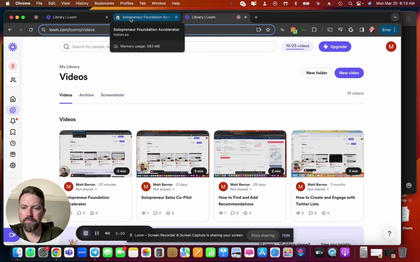
Task: Open the Bookmarks menu in the menu bar
Action: (x=104, y=3)
